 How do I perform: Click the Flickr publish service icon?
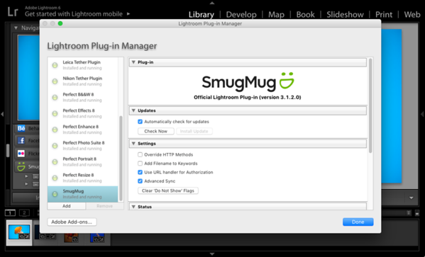coord(21,154)
